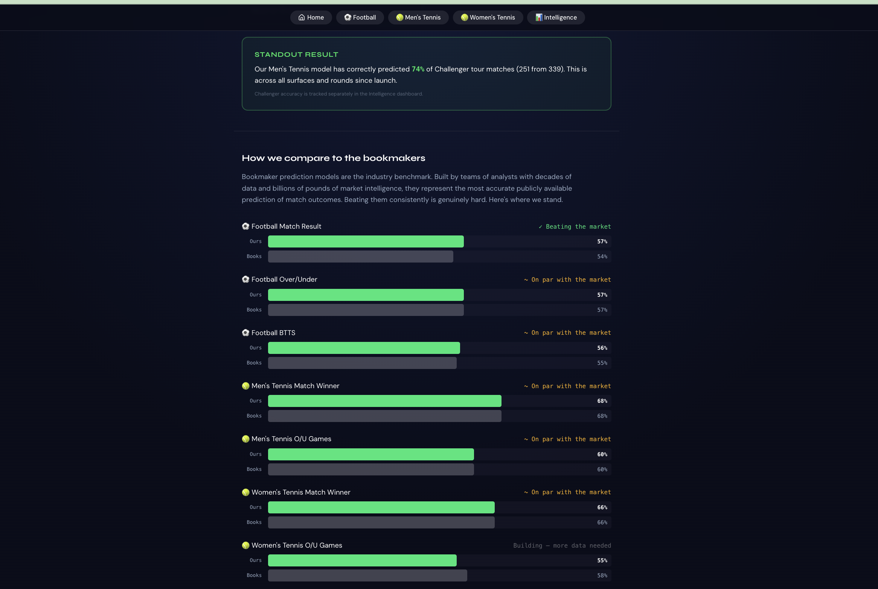Click the 'Challenger accuracy is tracked separately' note
This screenshot has height=589, width=878.
pos(338,94)
